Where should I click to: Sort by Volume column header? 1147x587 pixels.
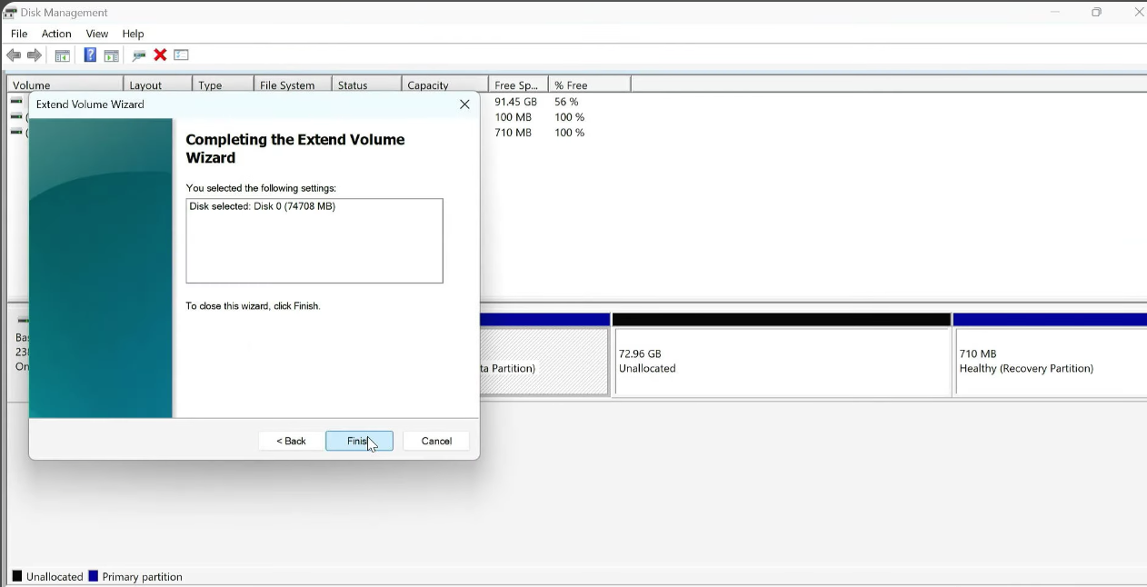pos(65,85)
